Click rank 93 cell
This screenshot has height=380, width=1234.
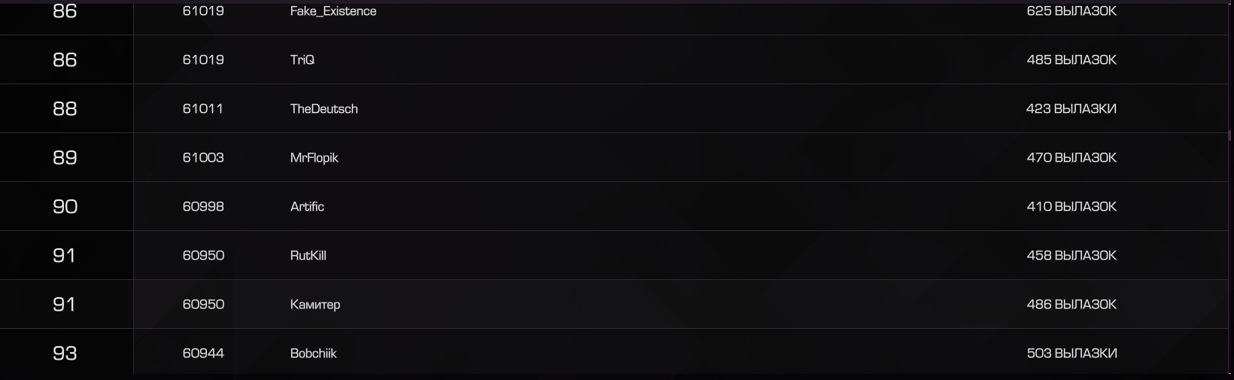pyautogui.click(x=65, y=353)
